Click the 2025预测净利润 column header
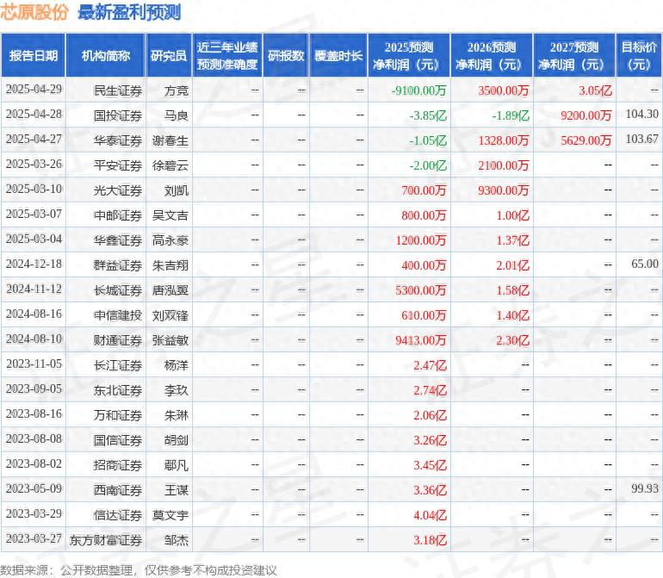 point(409,56)
